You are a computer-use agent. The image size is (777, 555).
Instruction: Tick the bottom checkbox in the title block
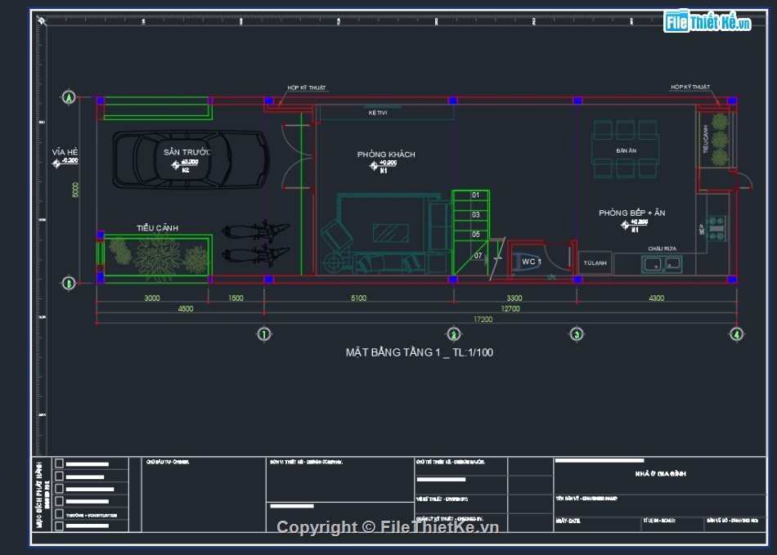[59, 526]
